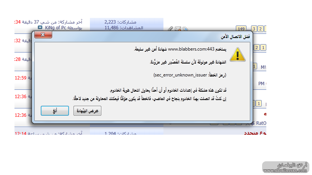Viewport: 312px width, 175px height.
Task: Open certificate details via عرض الشهادة button
Action: tap(87, 111)
